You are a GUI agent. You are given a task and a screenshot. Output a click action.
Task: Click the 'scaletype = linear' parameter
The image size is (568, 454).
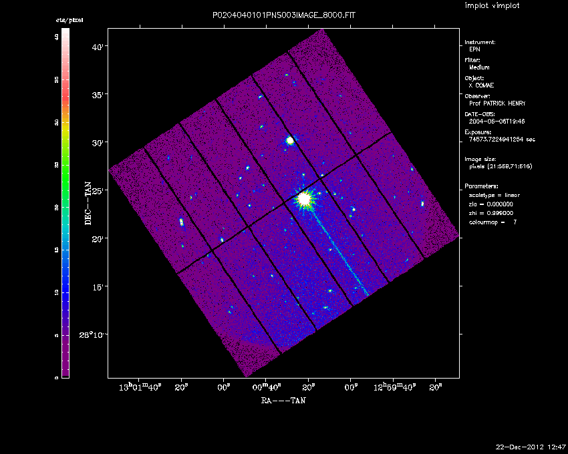494,195
